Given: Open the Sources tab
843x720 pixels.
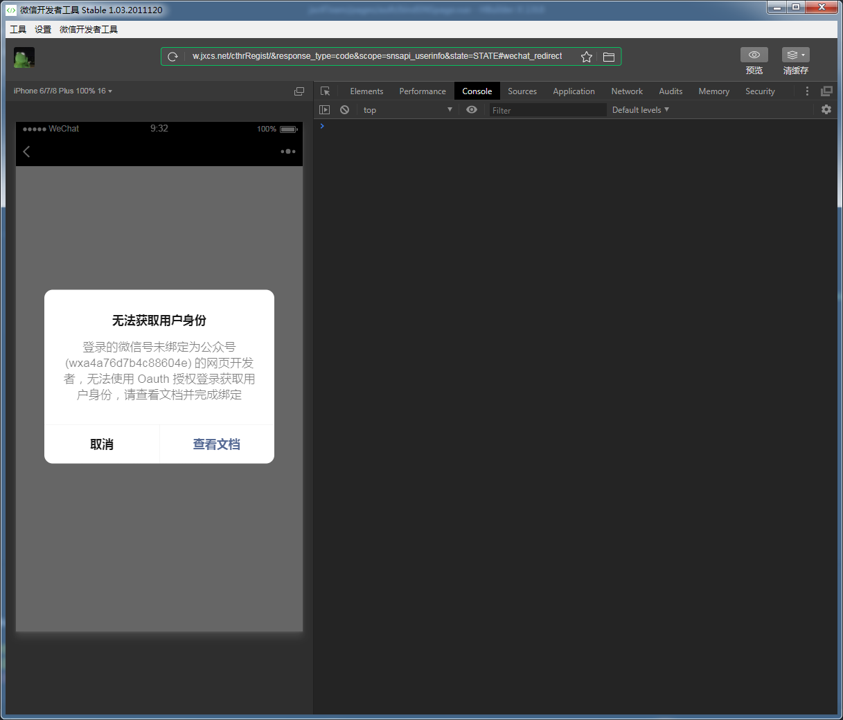Looking at the screenshot, I should 522,91.
